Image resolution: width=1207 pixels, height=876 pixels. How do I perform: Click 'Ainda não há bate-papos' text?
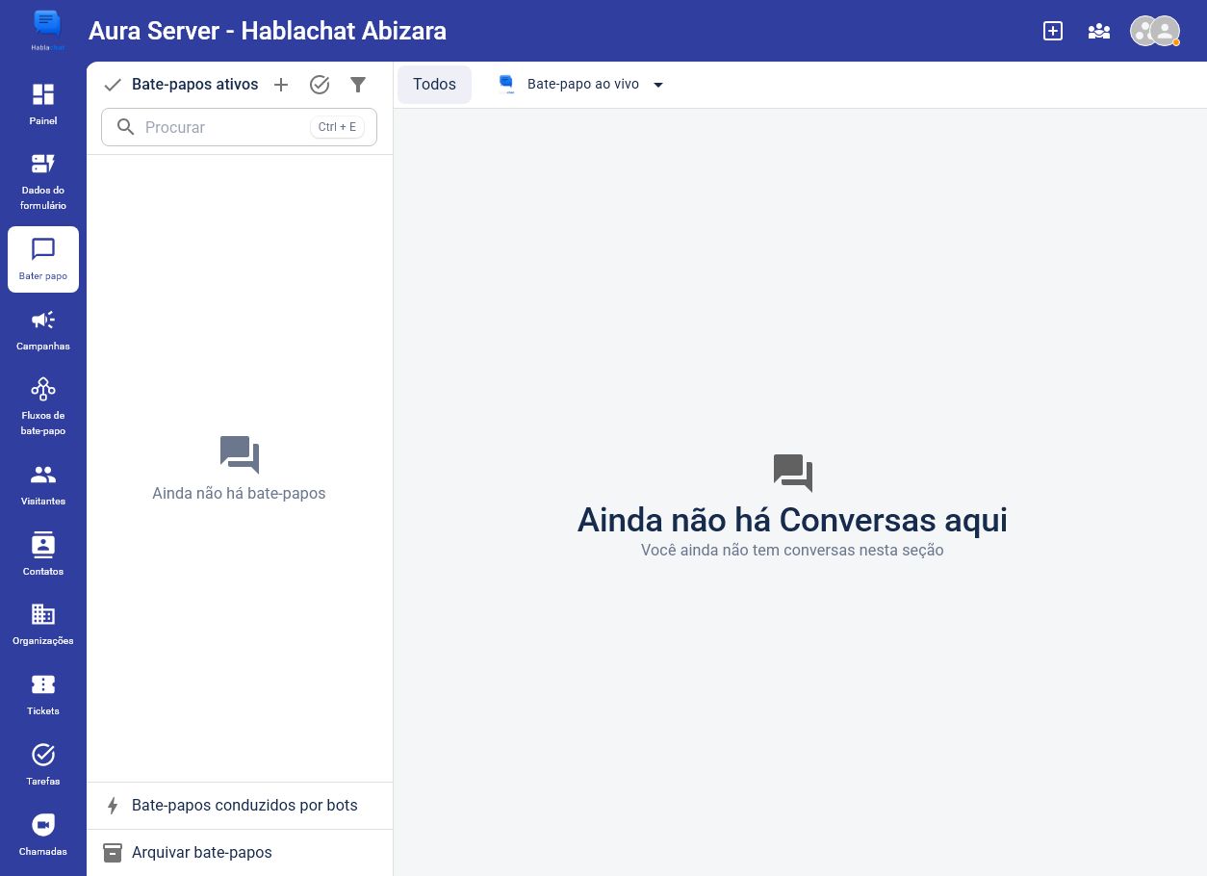point(239,493)
